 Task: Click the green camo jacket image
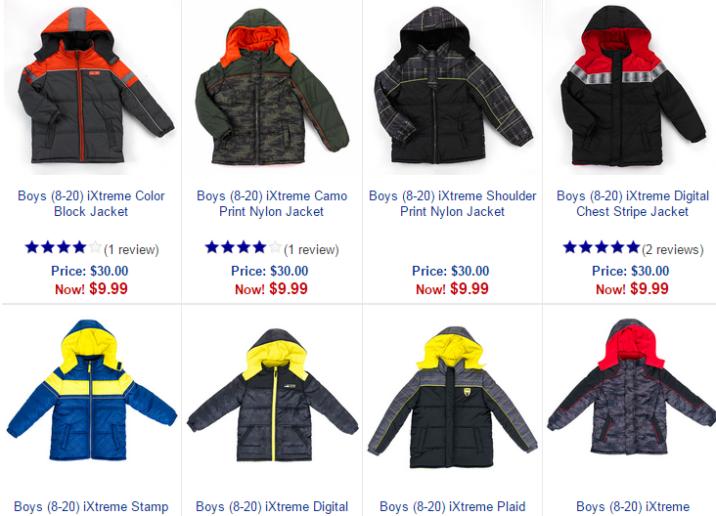coord(272,87)
